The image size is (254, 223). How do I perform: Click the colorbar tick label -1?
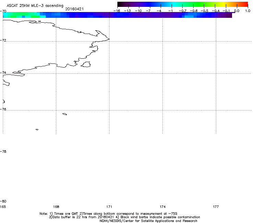[x=170, y=11]
